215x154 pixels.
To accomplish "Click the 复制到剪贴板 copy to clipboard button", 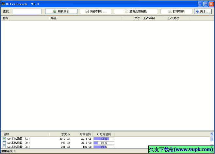I will tap(136, 11).
